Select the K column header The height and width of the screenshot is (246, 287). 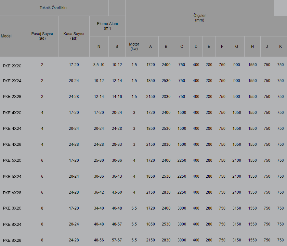pyautogui.click(x=280, y=47)
